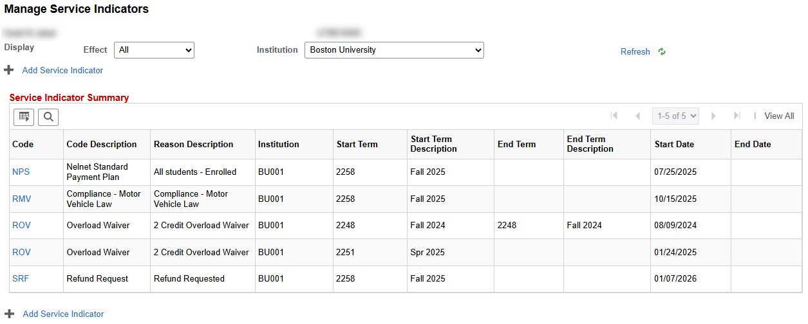Screen dimensions: 808x324
Task: Click View All in the grid header
Action: click(x=779, y=116)
